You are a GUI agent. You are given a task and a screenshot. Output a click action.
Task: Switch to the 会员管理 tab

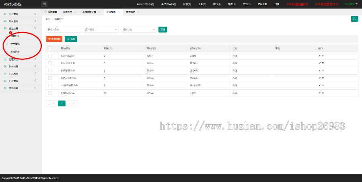67,12
